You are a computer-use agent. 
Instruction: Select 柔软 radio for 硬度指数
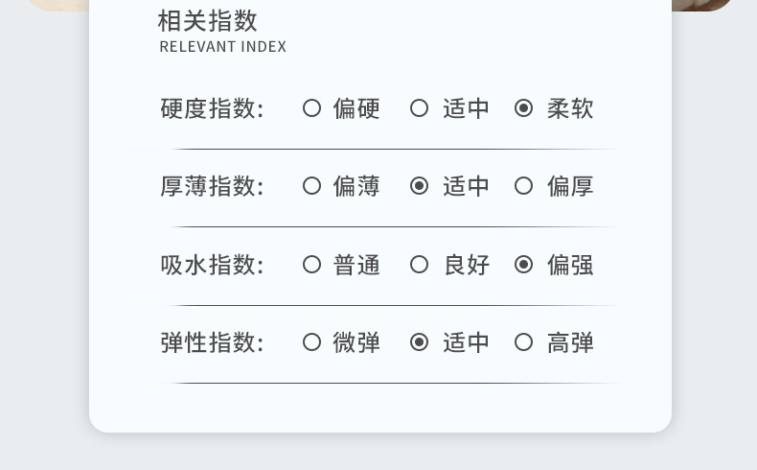click(523, 108)
